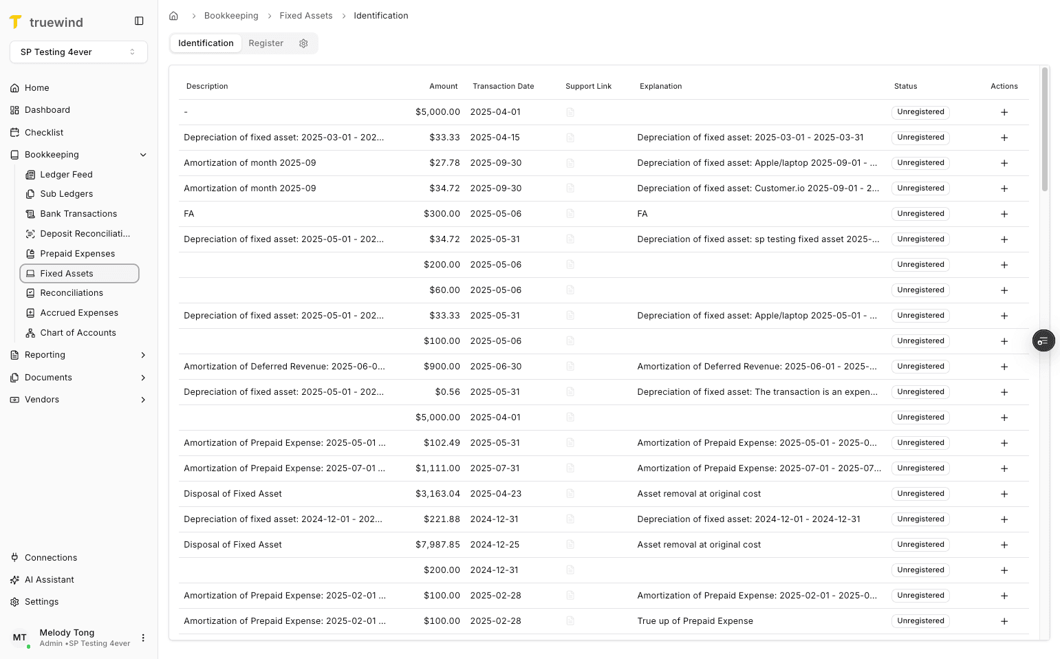Add action on the Disposal of Fixed Asset row
1060x659 pixels.
[1004, 493]
